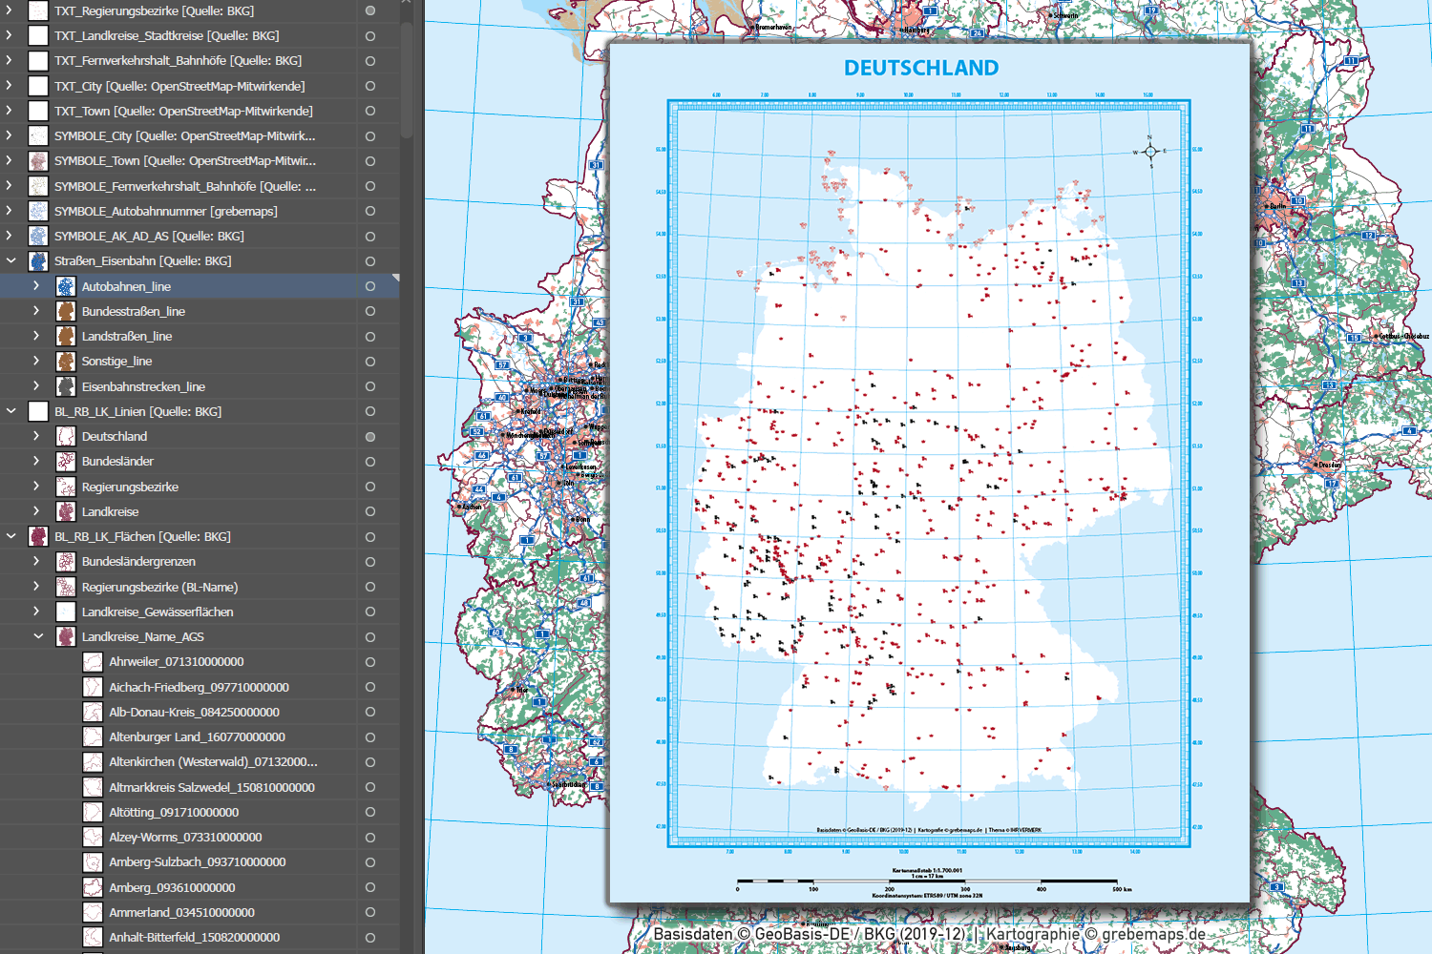Toggle the target circle for Landstraßen_line layer

coord(370,337)
